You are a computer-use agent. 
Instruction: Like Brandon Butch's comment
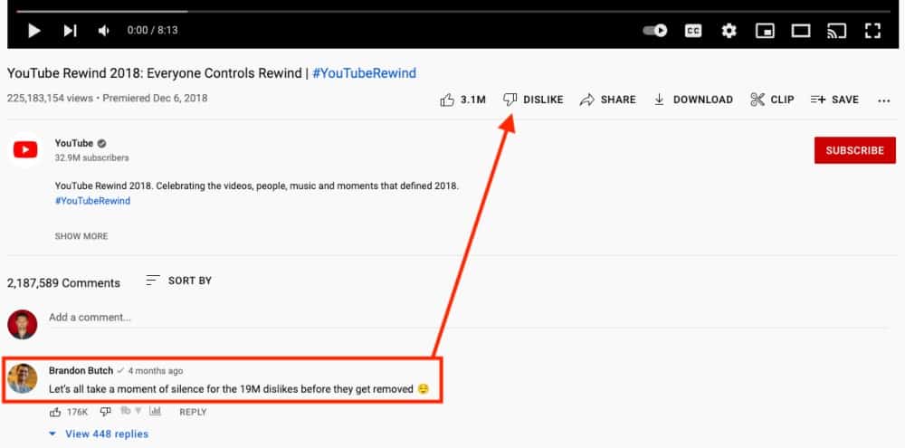[x=55, y=412]
